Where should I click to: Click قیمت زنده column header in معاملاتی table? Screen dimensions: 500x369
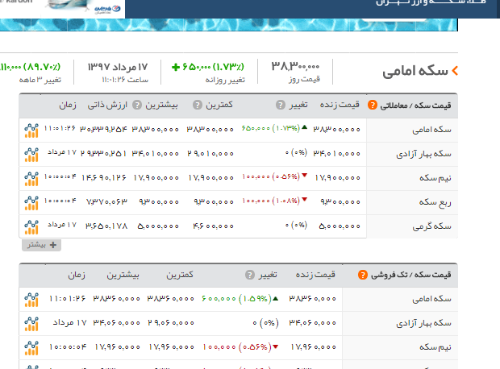coord(340,105)
